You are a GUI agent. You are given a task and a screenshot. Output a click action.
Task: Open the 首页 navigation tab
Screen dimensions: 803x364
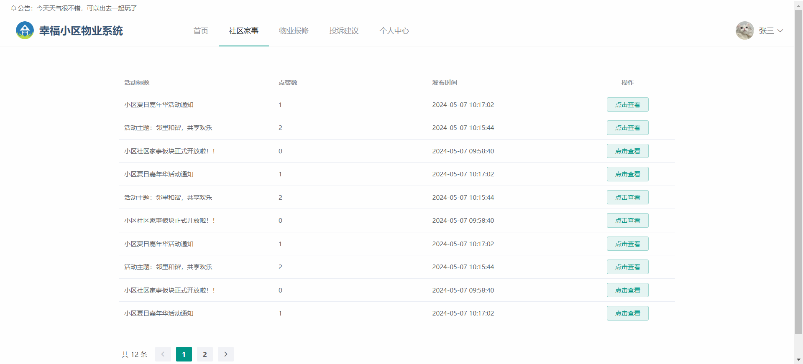coord(201,31)
